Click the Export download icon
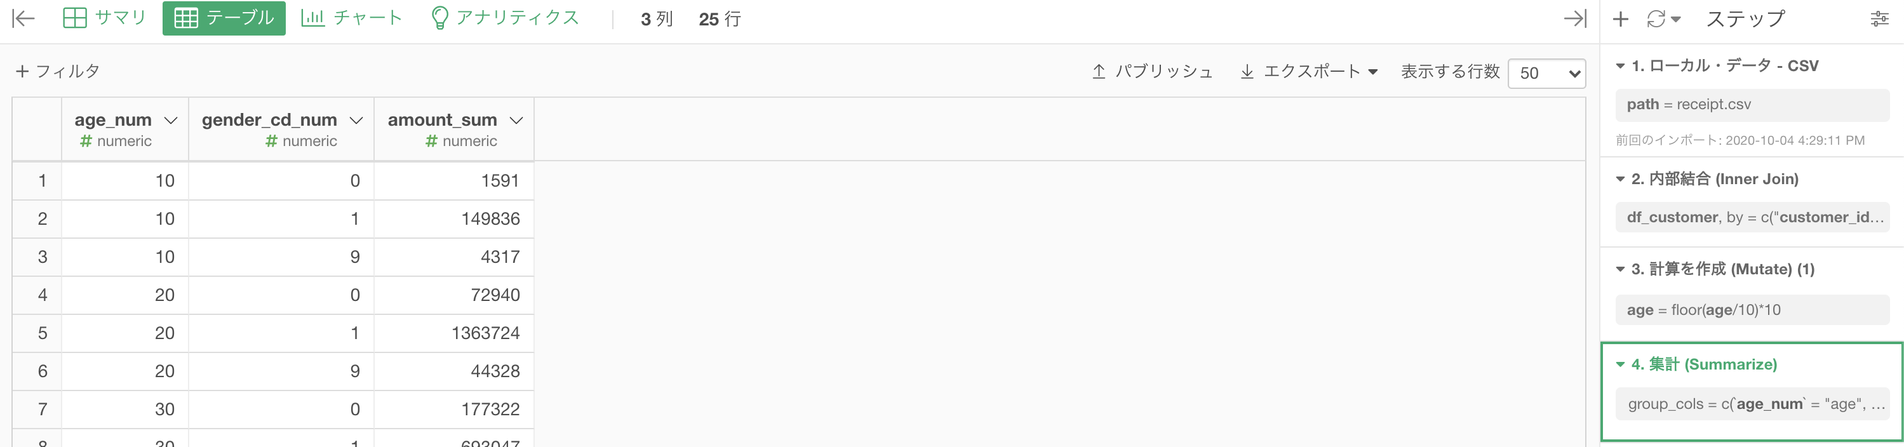 tap(1247, 71)
